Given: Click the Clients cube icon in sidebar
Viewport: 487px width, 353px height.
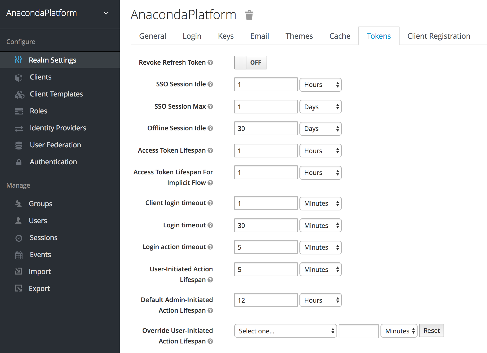Looking at the screenshot, I should pyautogui.click(x=19, y=77).
